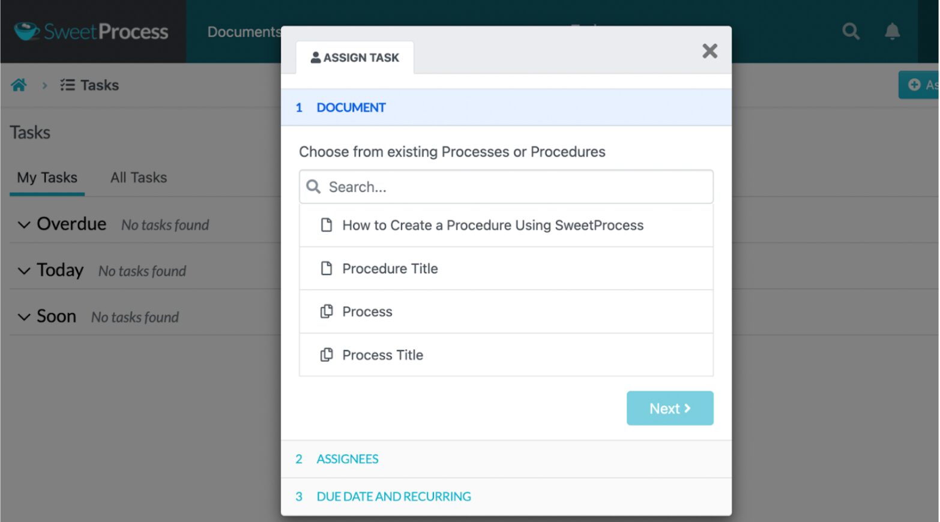Click copy icon beside Process Title
This screenshot has height=522, width=940.
click(326, 355)
